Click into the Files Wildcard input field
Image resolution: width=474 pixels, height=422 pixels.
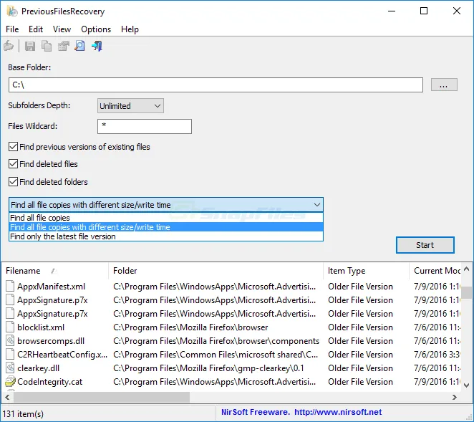pos(145,126)
